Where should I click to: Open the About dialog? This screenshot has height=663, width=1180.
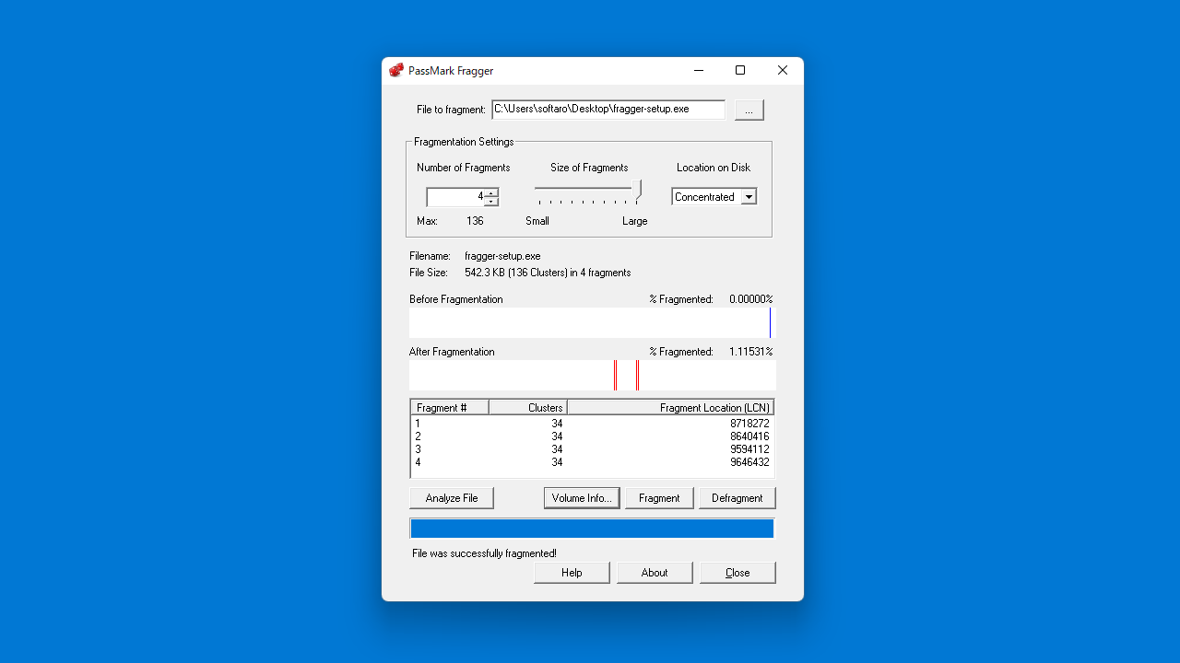point(655,573)
